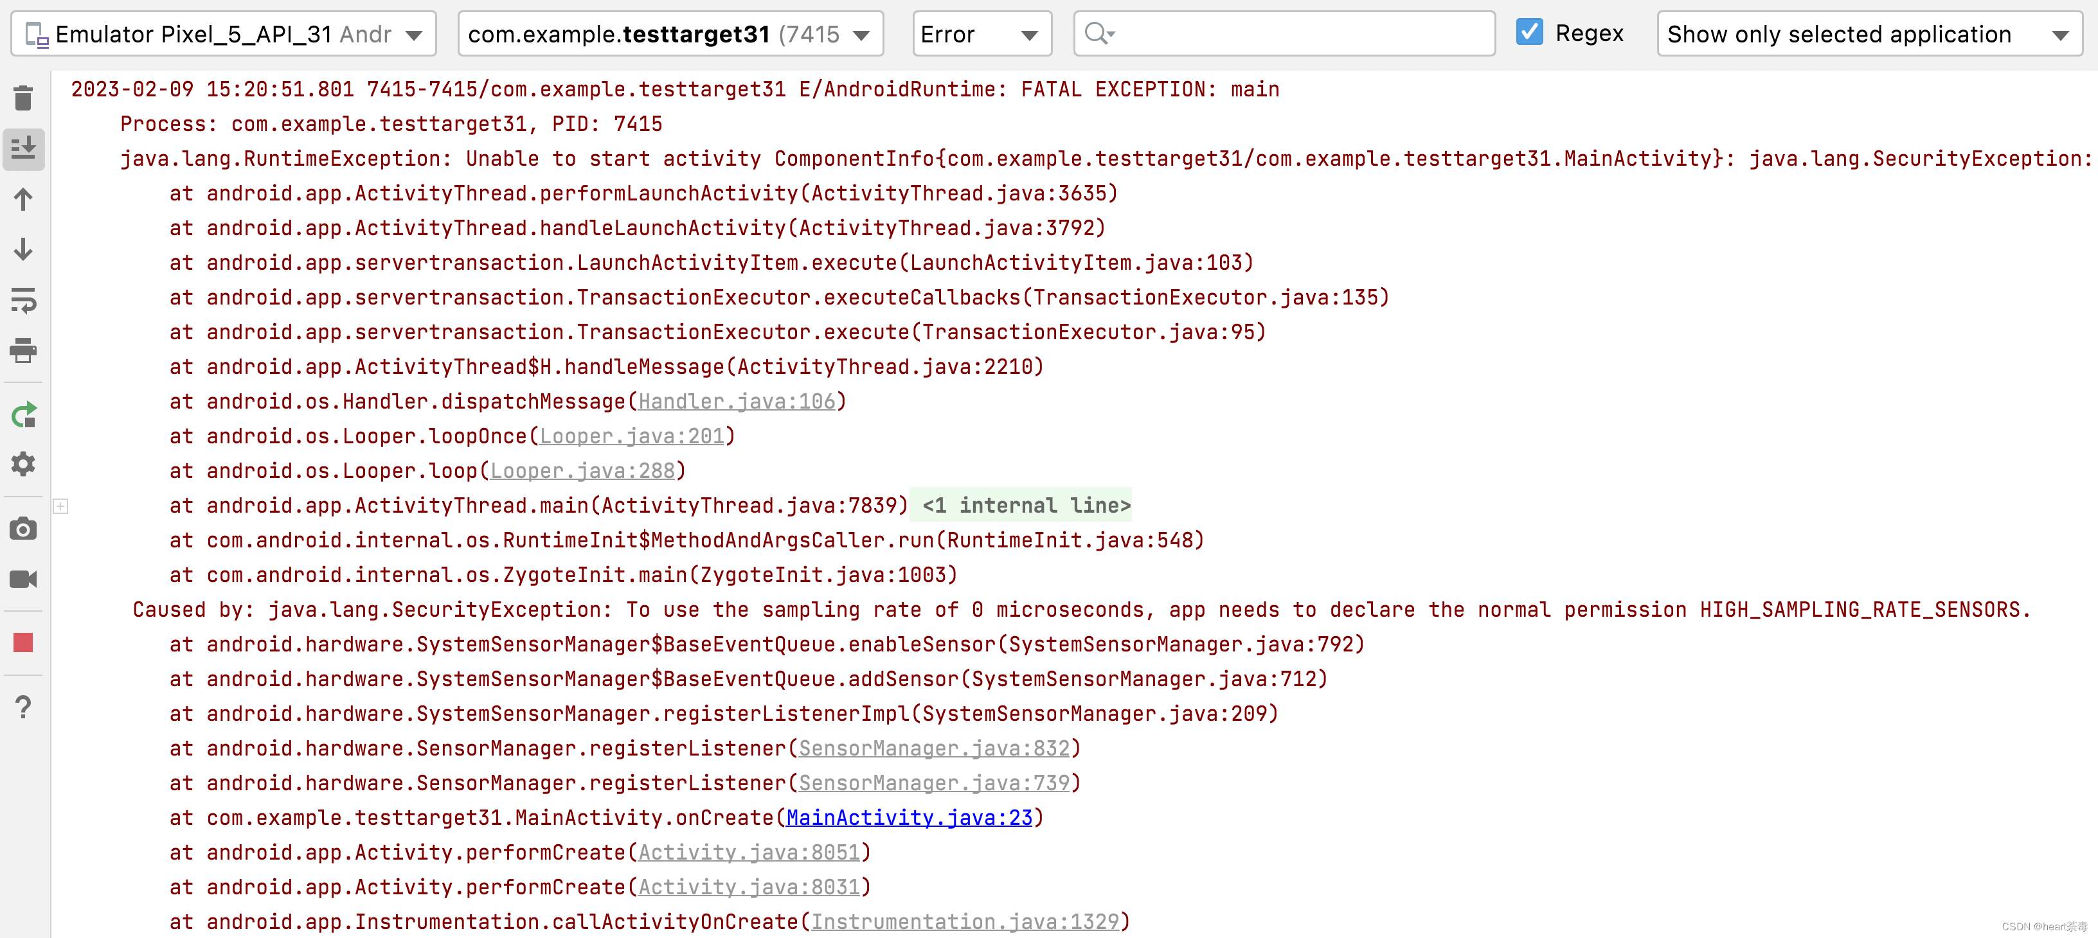
Task: Open the Error log level dropdown
Action: coord(981,34)
